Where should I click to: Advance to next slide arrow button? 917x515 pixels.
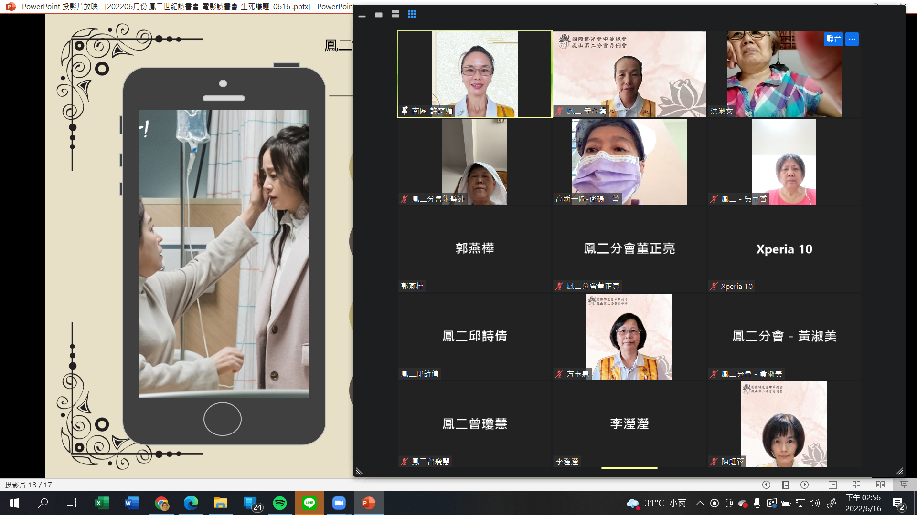coord(805,484)
